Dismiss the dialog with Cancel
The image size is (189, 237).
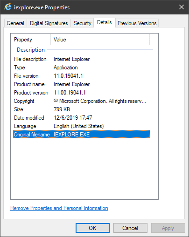130,228
